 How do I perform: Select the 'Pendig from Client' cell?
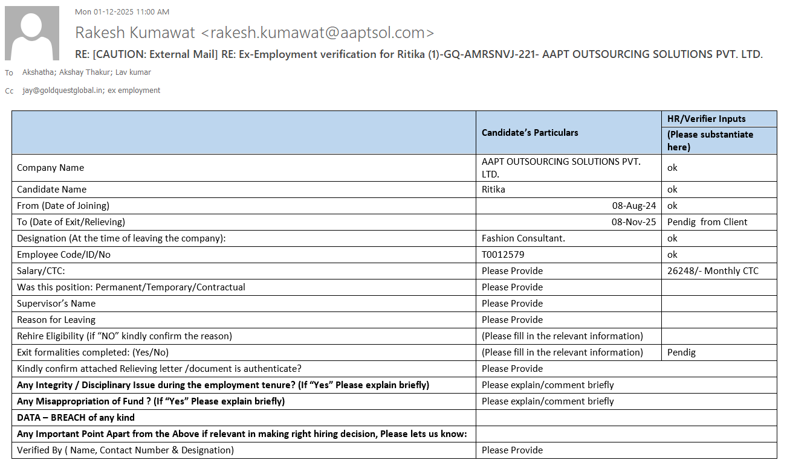(x=707, y=222)
